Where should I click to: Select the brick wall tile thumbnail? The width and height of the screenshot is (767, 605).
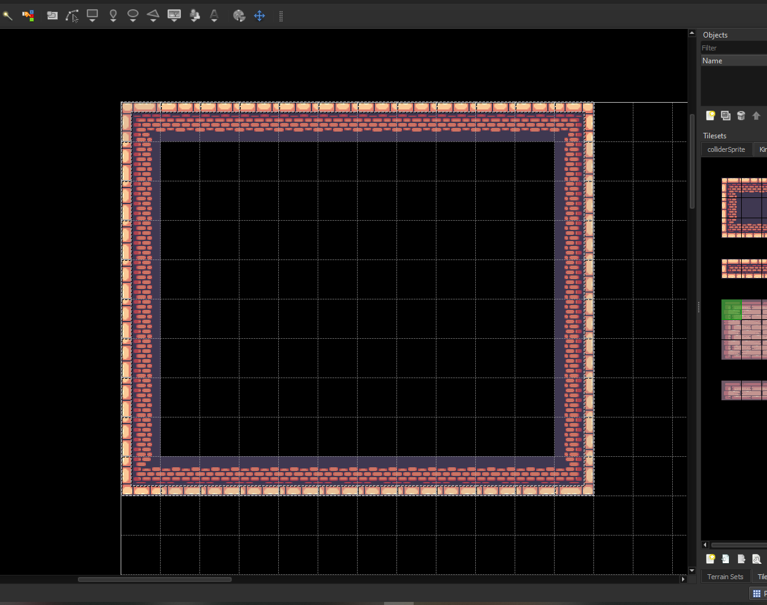pos(743,207)
